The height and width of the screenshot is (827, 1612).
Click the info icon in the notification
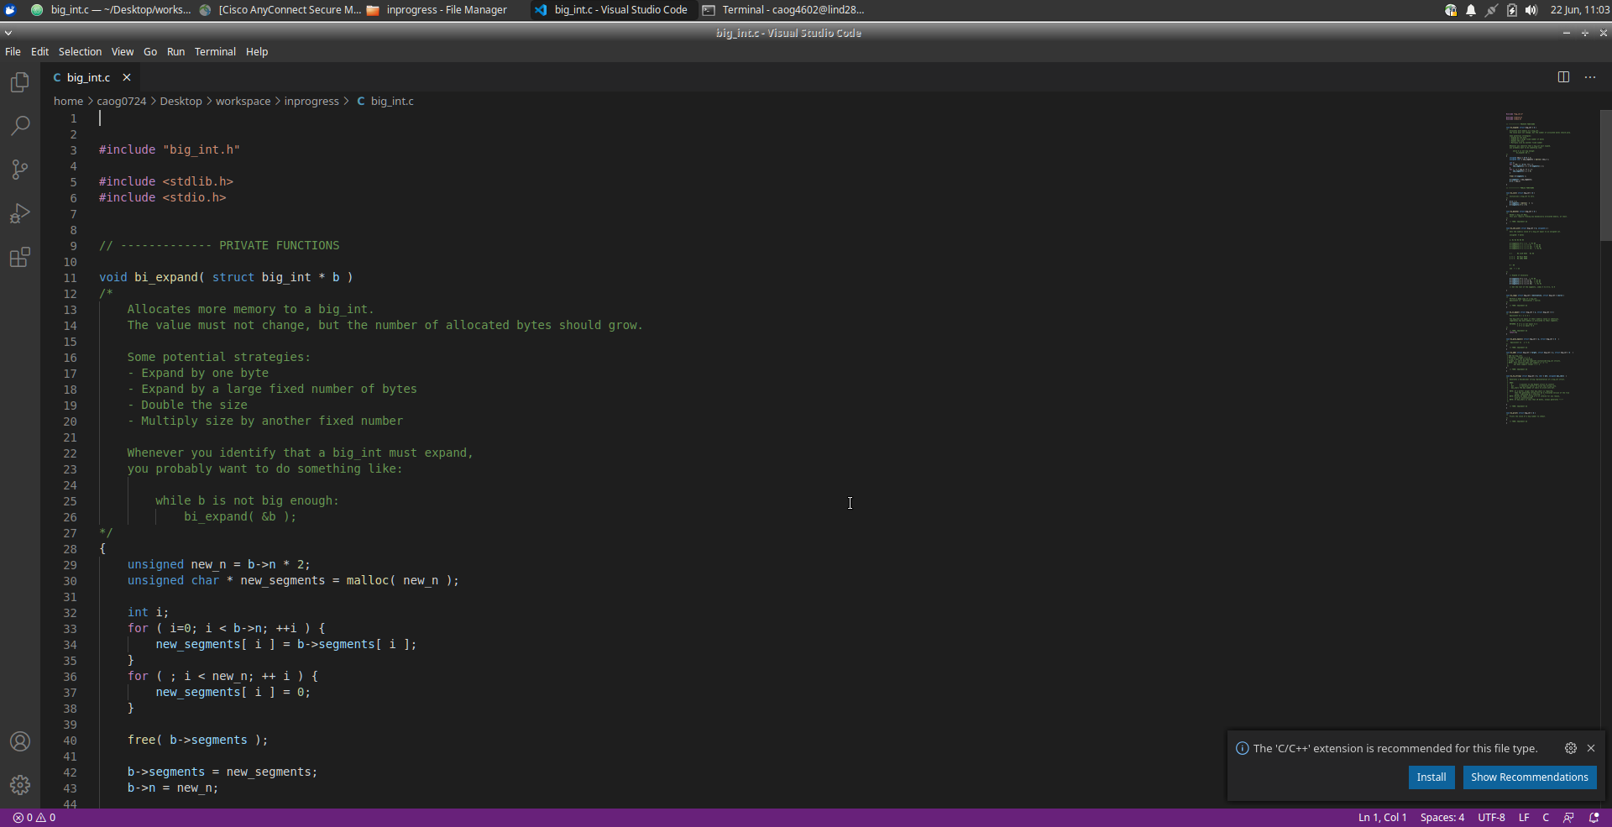click(1243, 748)
